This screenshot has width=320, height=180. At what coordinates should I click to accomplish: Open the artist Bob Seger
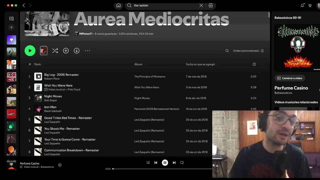[50, 100]
